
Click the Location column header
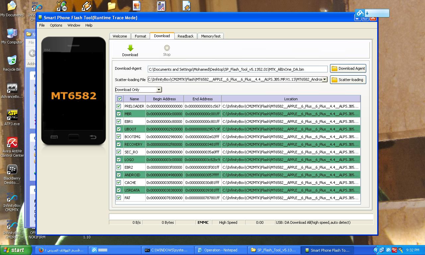(291, 99)
